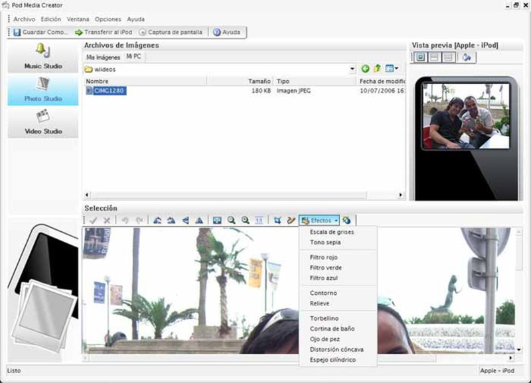The image size is (531, 383).
Task: Open the Ventana menu
Action: (78, 19)
